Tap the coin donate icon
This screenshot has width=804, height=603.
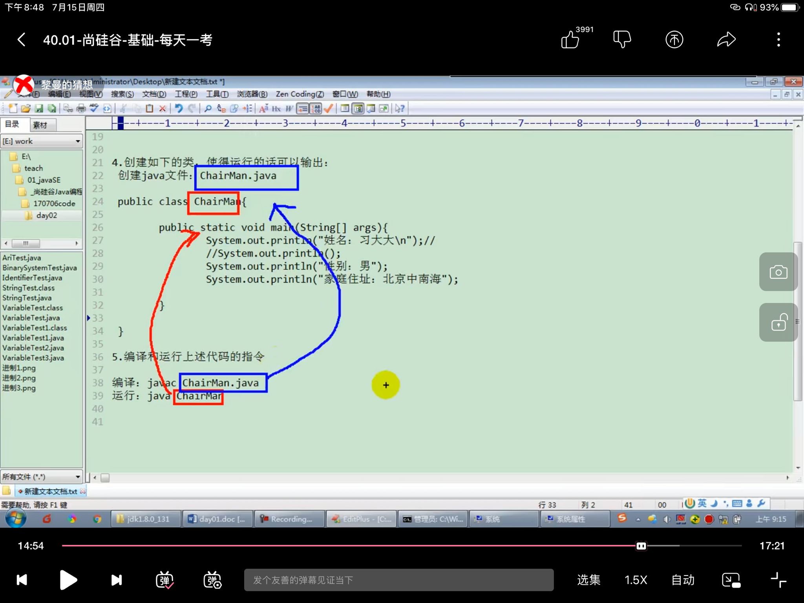[674, 40]
